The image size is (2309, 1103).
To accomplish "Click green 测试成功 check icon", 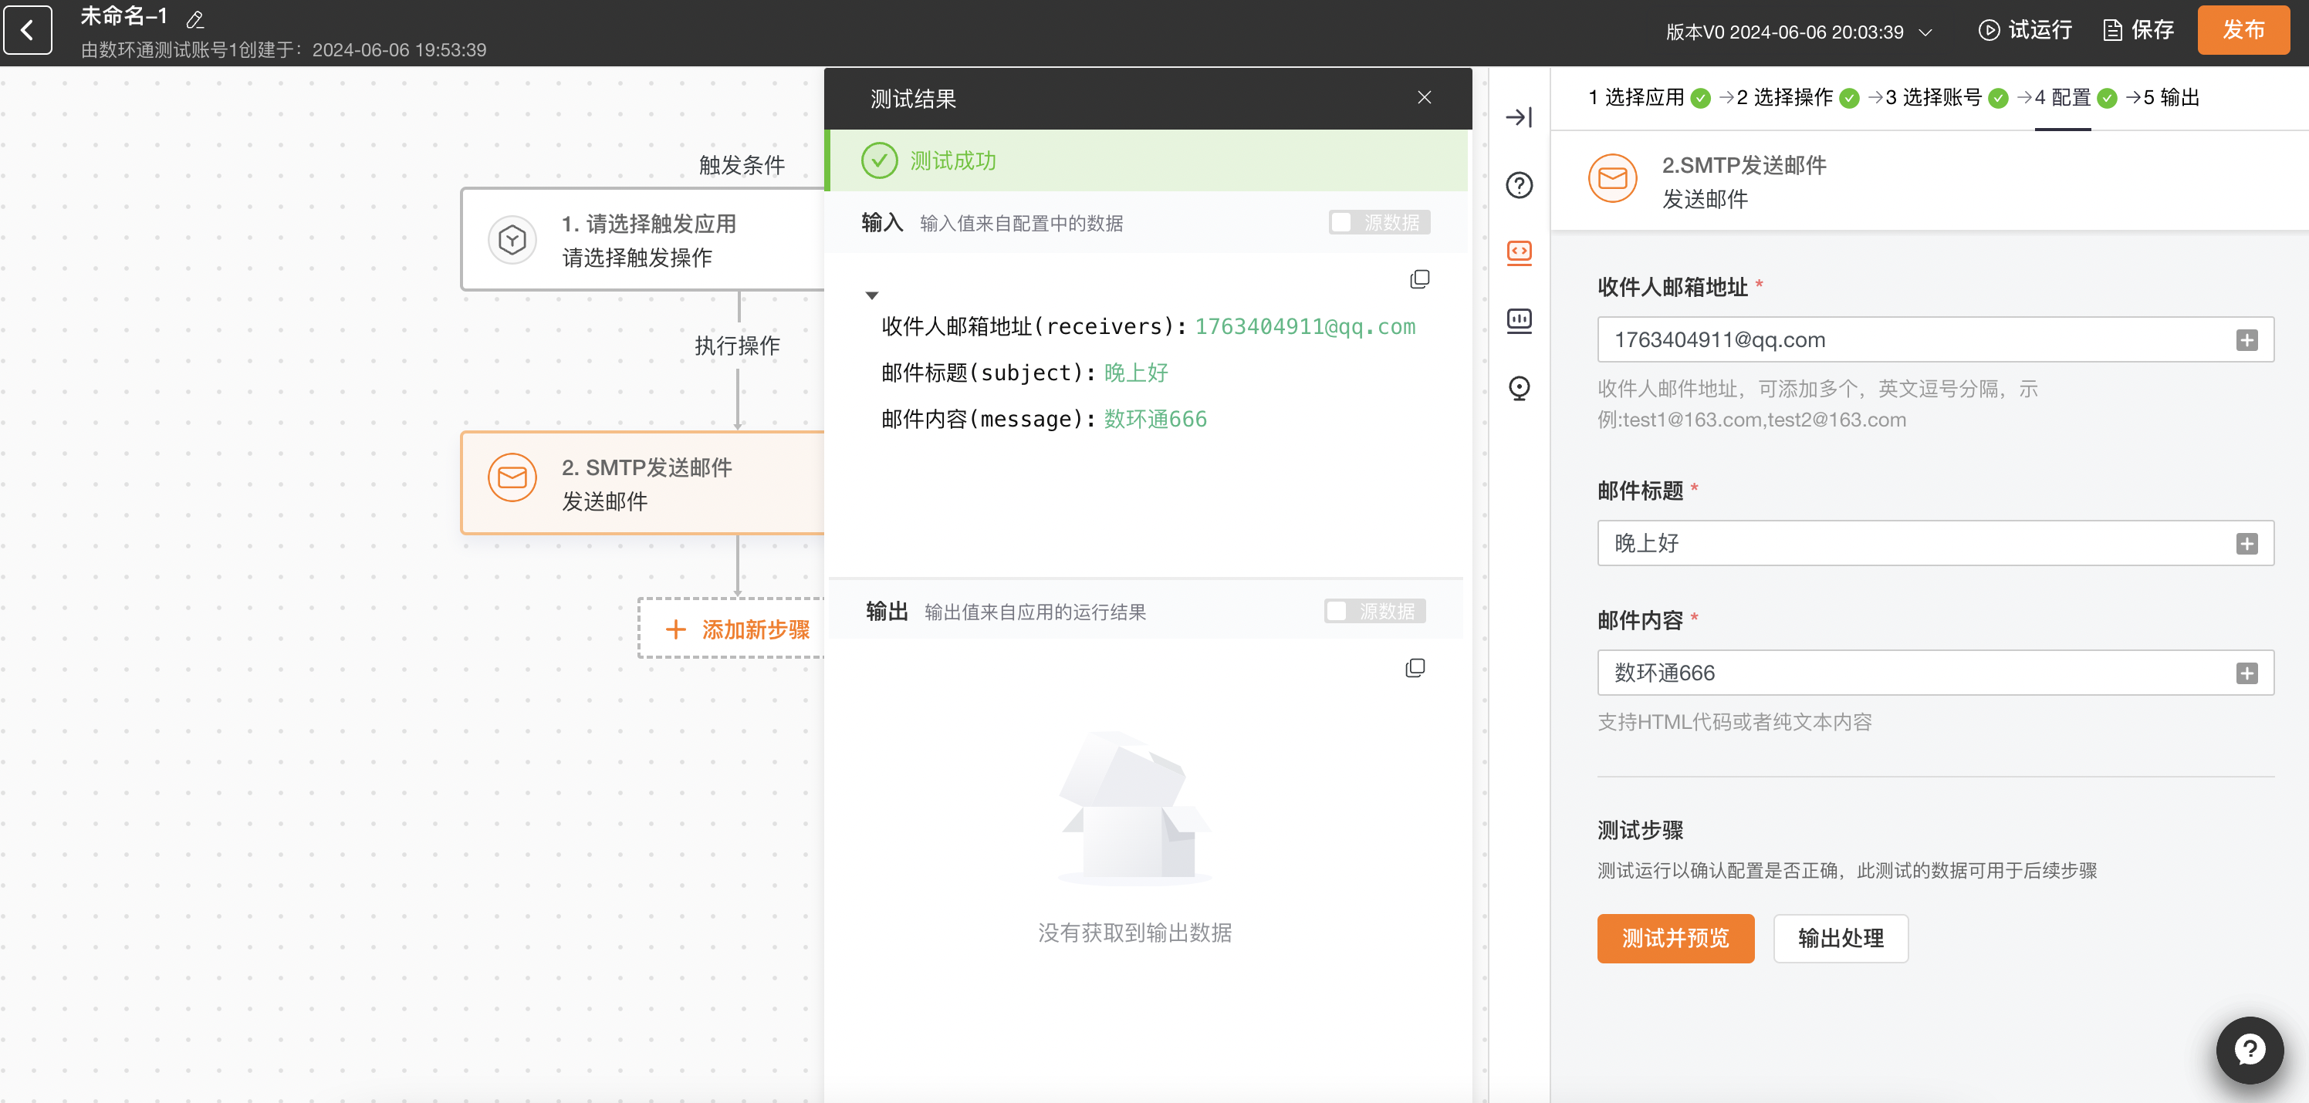I will click(878, 160).
